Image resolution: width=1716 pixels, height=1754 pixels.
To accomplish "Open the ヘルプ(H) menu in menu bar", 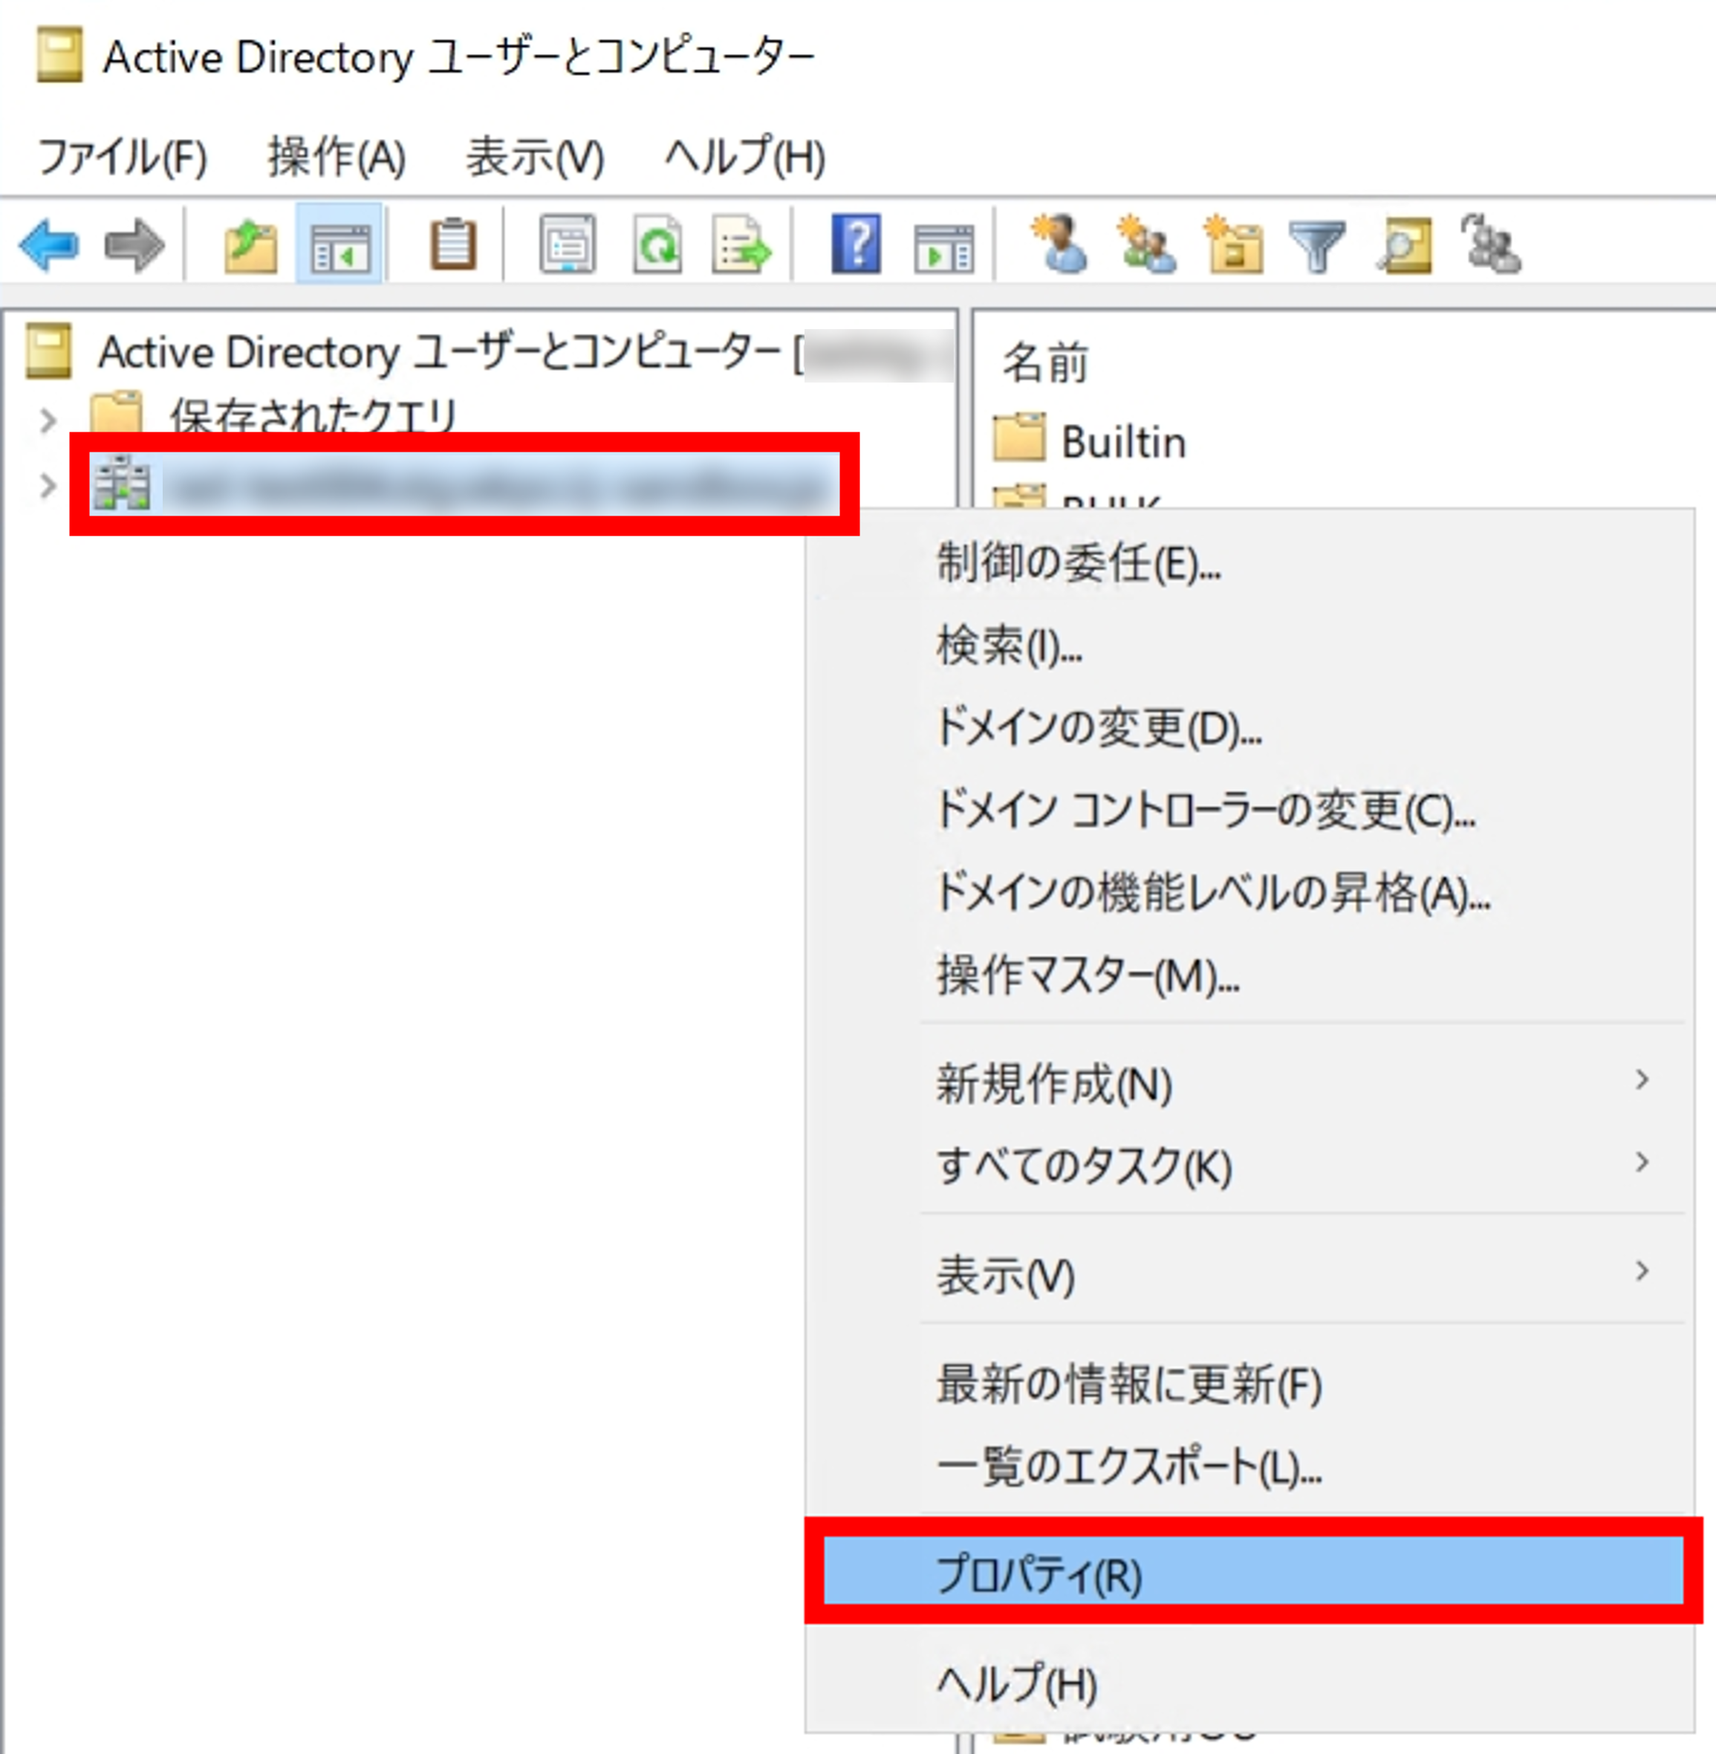I will coord(745,157).
